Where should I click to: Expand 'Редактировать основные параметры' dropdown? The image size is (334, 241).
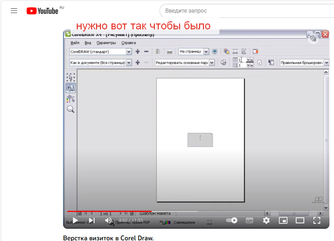point(212,63)
